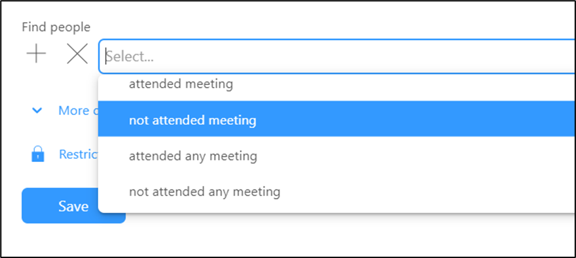576x258 pixels.
Task: Click the blank area right of "attended meeting"
Action: tap(404, 85)
